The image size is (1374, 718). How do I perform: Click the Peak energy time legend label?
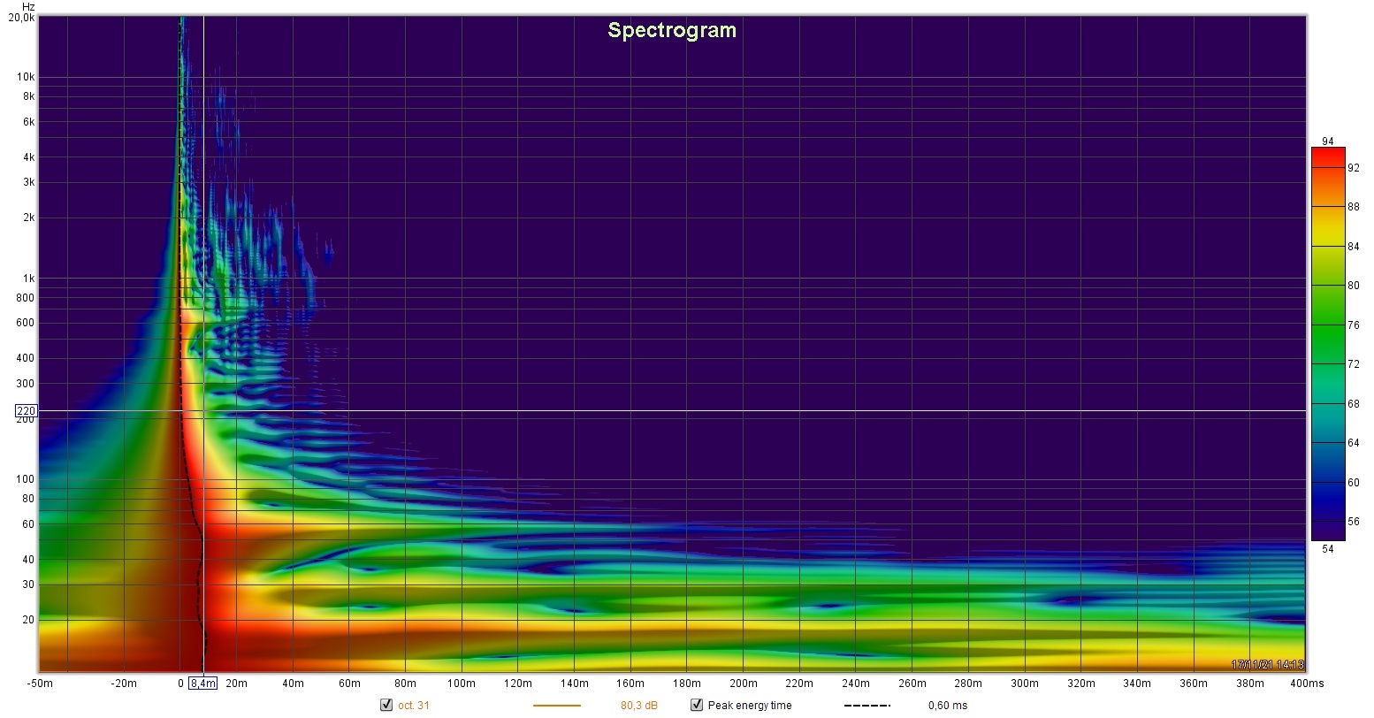(x=750, y=706)
